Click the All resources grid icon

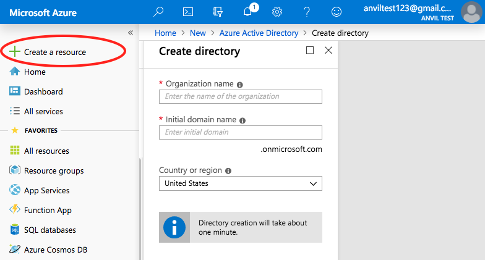[15, 151]
